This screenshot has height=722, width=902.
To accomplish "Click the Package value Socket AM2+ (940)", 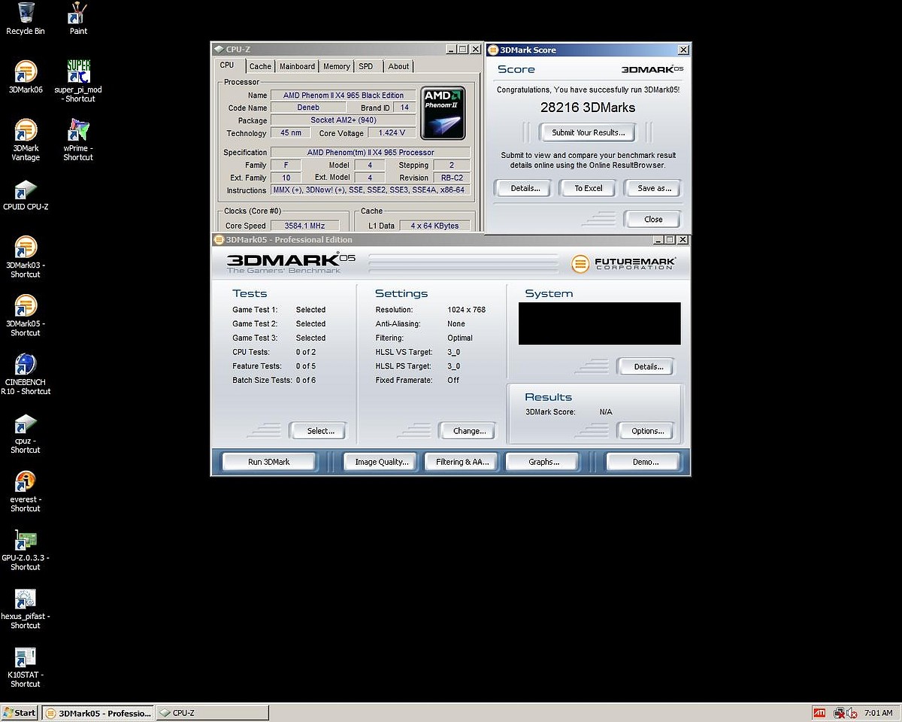I will click(342, 120).
